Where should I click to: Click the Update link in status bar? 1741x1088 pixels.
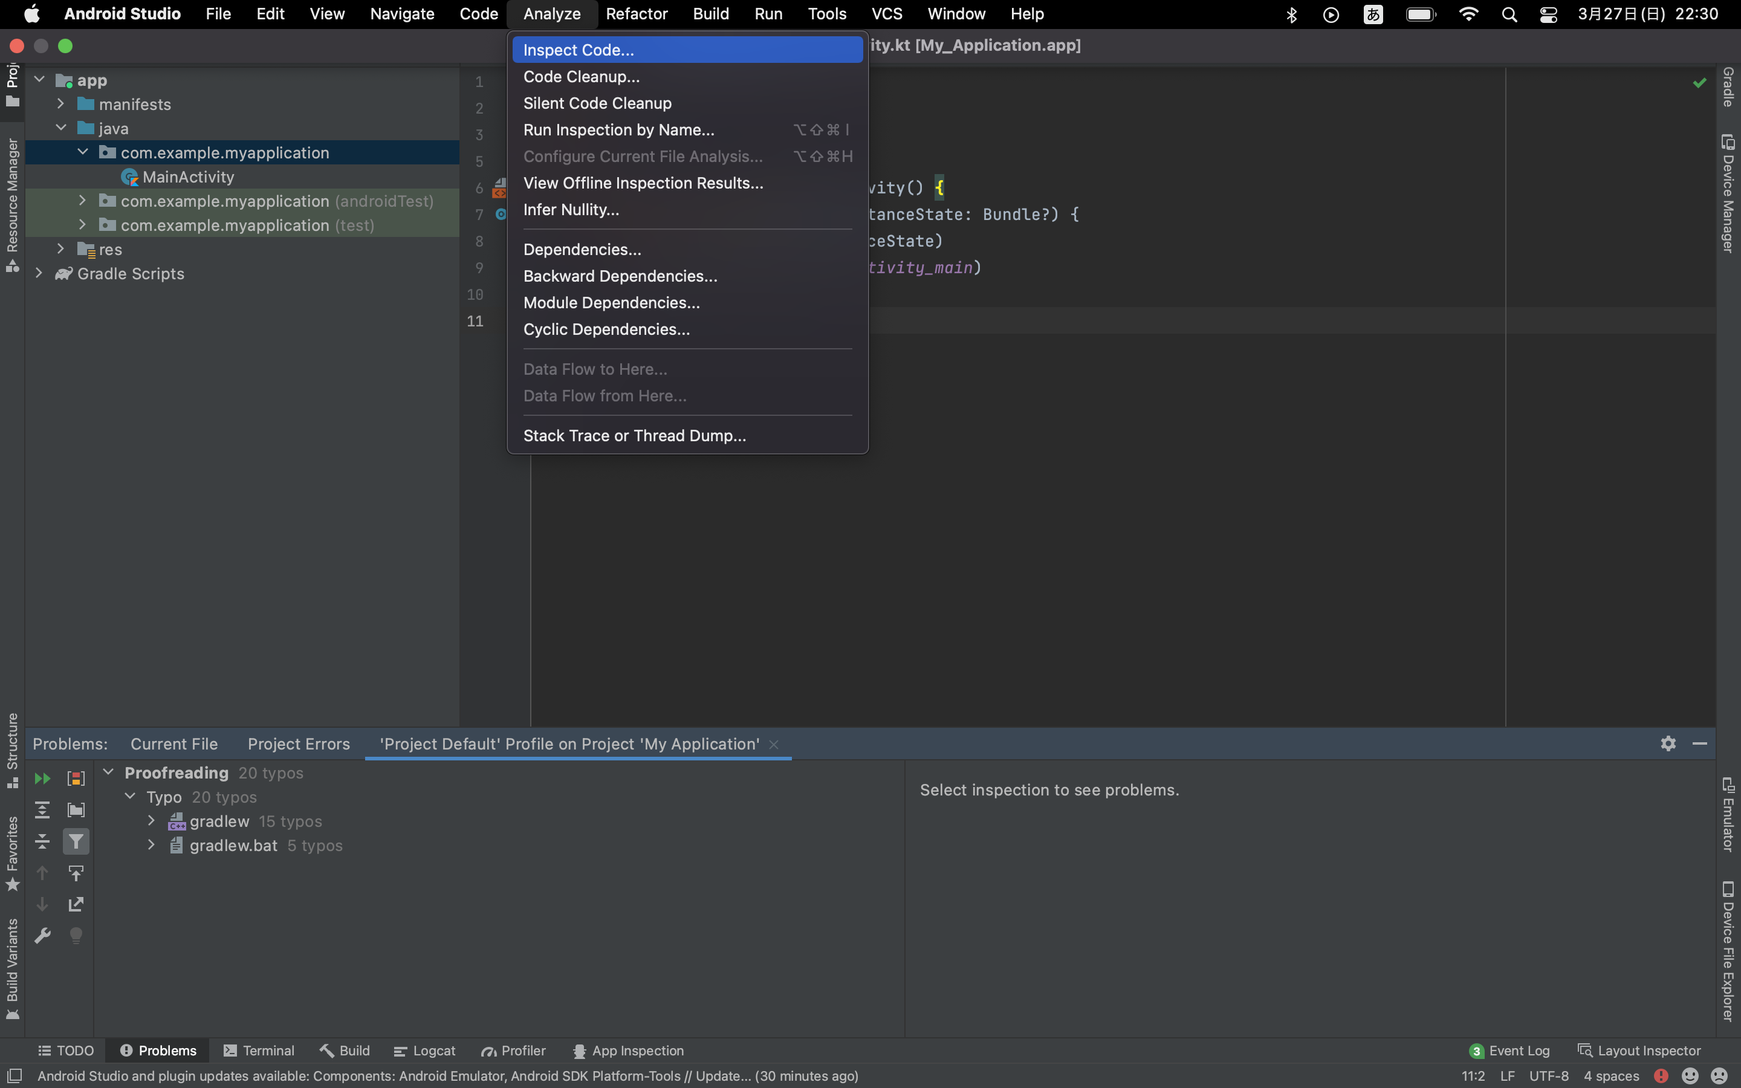(x=722, y=1077)
